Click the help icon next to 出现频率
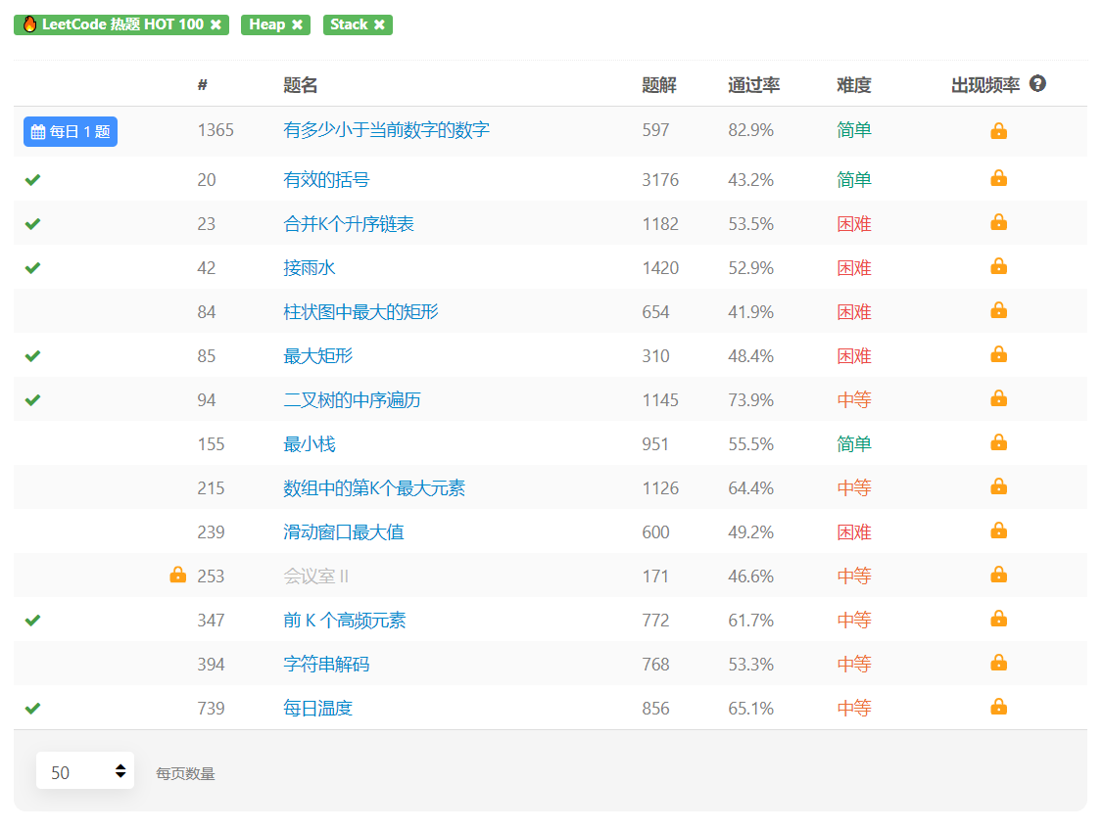The height and width of the screenshot is (830, 1103). coord(1036,83)
